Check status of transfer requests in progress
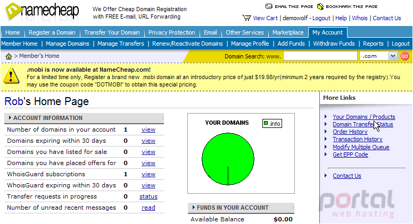 148,196
